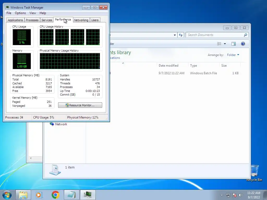Open the Action Center flag icon
The width and height of the screenshot is (267, 200).
pyautogui.click(x=234, y=195)
